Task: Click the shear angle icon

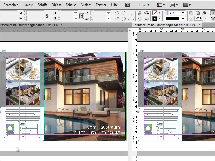Action: tap(87, 19)
